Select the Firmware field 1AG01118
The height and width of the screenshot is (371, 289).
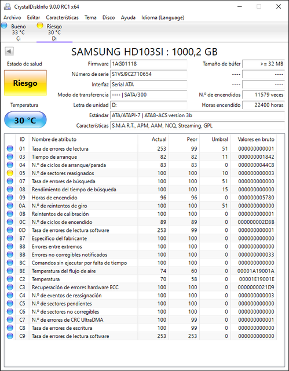tap(149, 64)
